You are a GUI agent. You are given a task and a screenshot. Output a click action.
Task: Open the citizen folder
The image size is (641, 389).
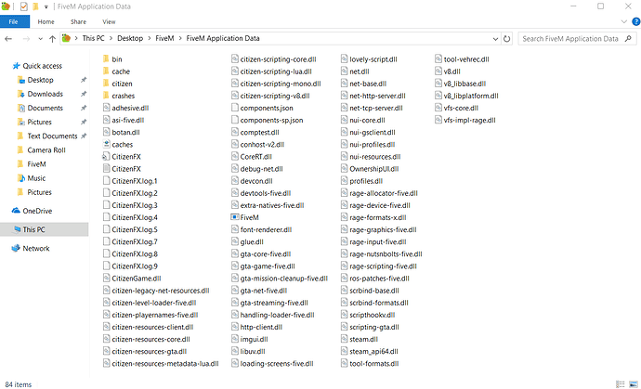117,84
